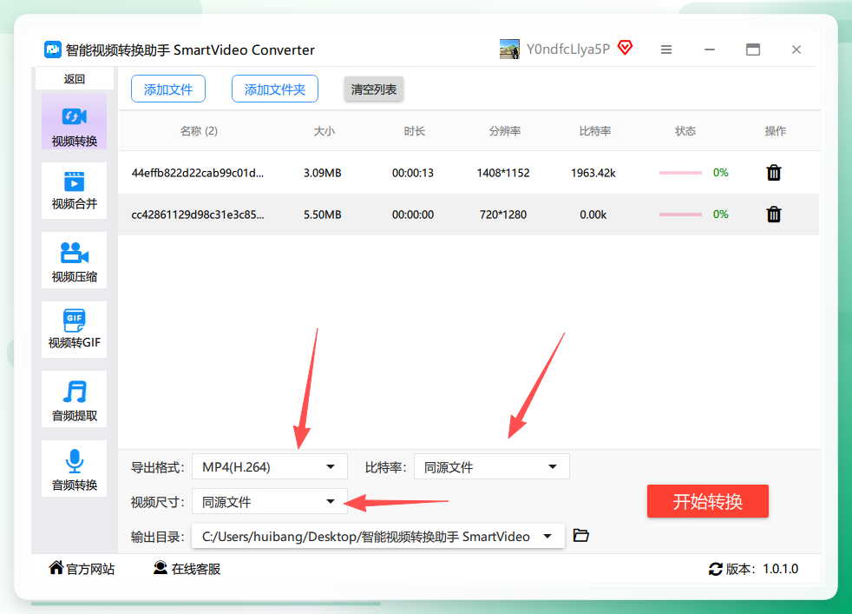852x614 pixels.
Task: Close the SmartVideo Converter window
Action: click(796, 50)
